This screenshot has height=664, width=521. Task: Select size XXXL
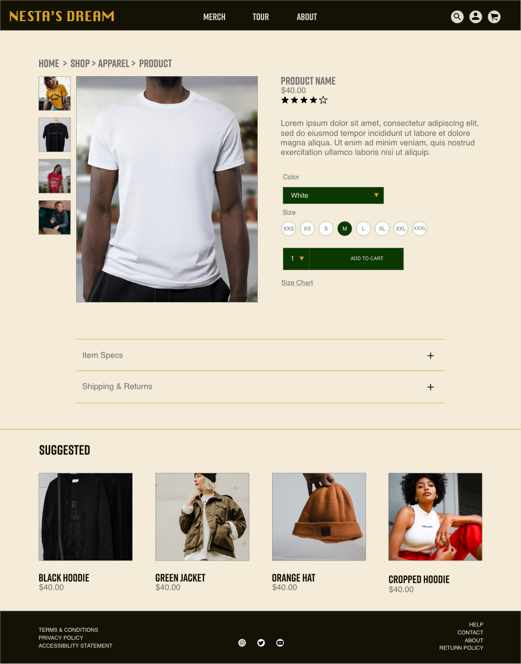[x=420, y=228]
